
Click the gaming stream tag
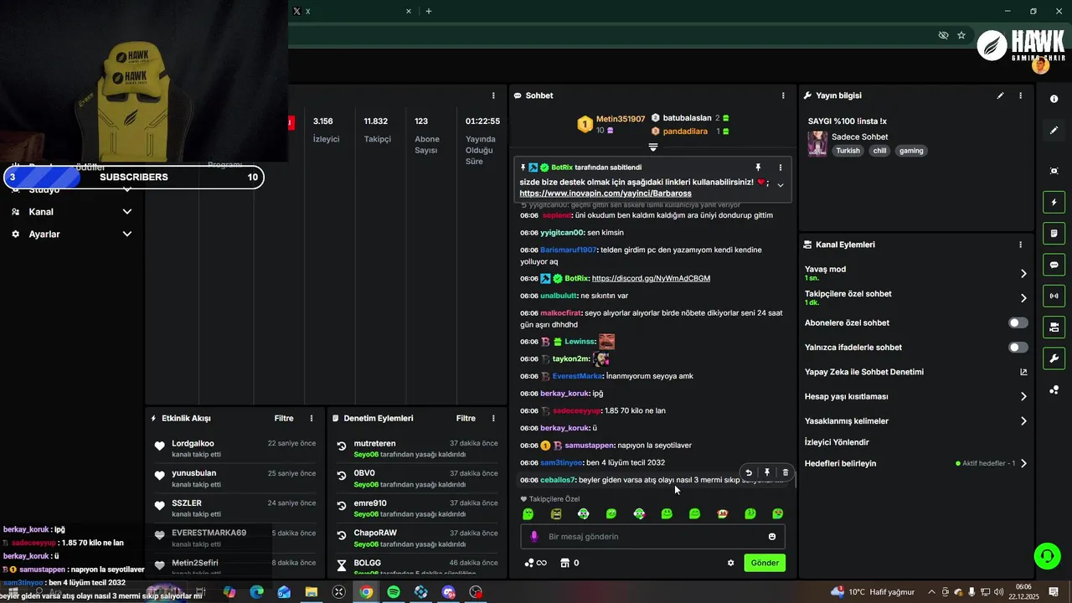click(x=911, y=151)
